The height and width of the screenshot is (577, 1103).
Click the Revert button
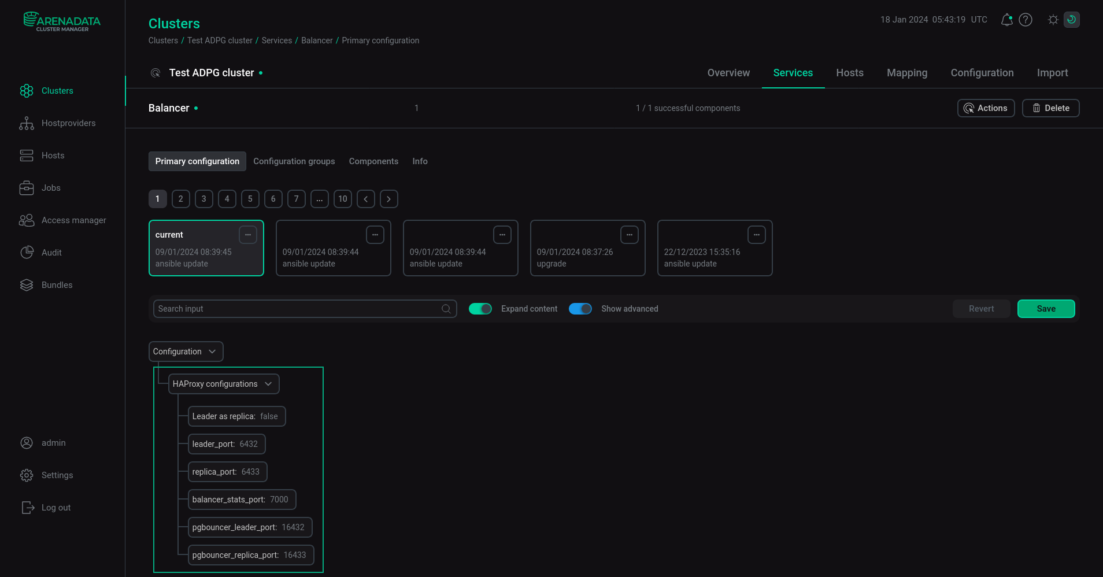pos(982,309)
